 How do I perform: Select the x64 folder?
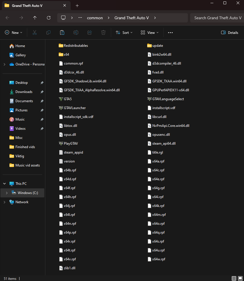point(64,55)
